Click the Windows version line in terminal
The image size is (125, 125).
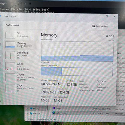[25, 9]
